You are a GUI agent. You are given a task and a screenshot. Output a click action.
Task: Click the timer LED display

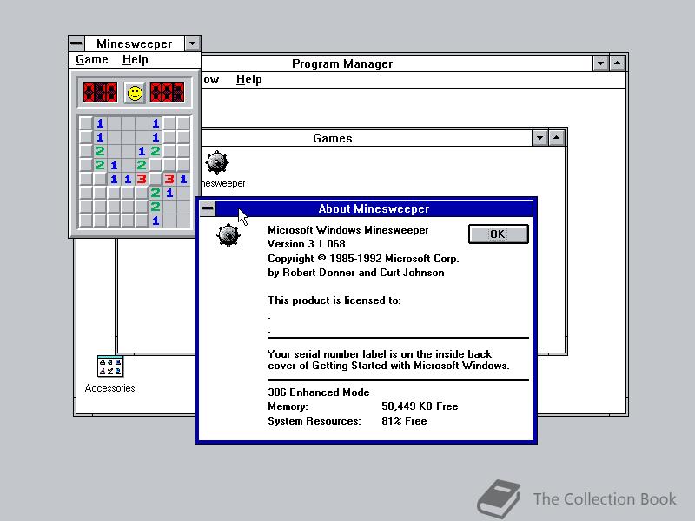click(167, 93)
